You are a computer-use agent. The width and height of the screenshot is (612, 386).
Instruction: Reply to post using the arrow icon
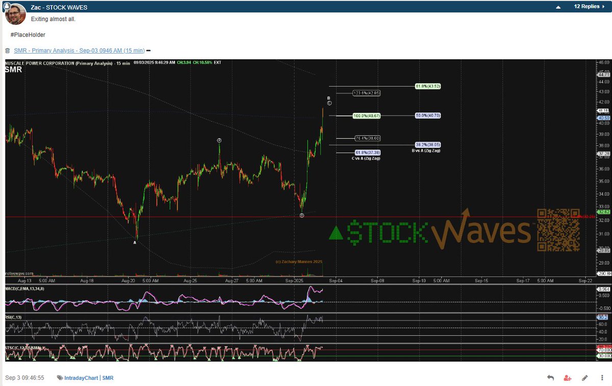point(551,378)
